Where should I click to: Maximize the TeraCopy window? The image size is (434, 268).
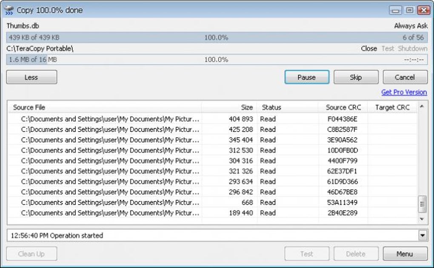click(409, 11)
